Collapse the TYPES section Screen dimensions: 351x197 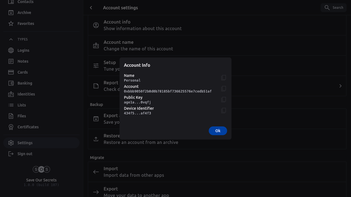11,39
